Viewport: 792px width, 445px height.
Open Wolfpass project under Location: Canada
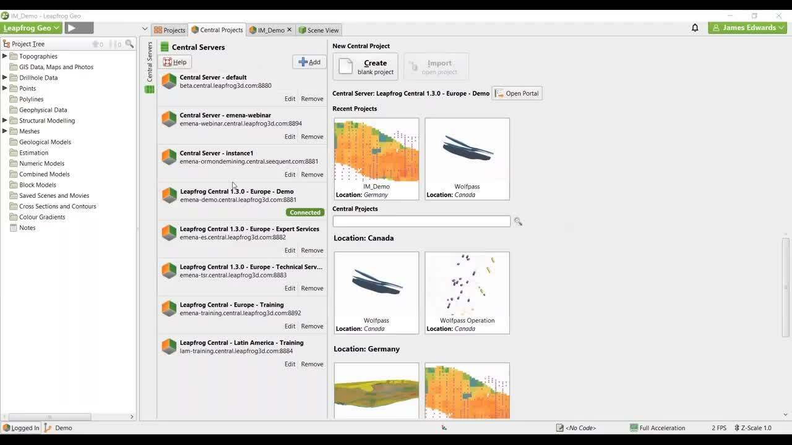376,293
